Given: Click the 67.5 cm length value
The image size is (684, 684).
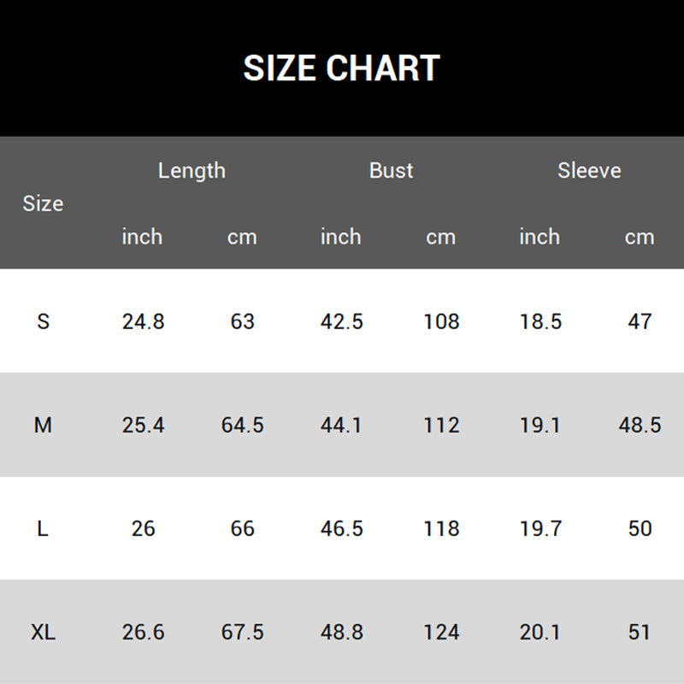Looking at the screenshot, I should (x=242, y=632).
